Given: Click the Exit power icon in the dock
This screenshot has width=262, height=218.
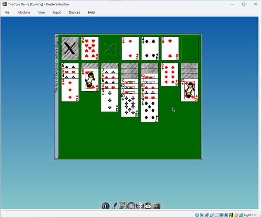Looking at the screenshot, I should click(105, 206).
